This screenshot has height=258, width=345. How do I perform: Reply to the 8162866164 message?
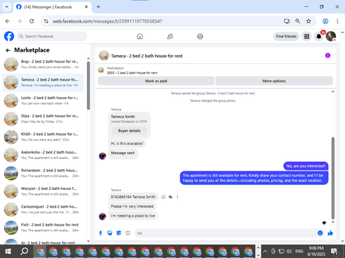[170, 197]
